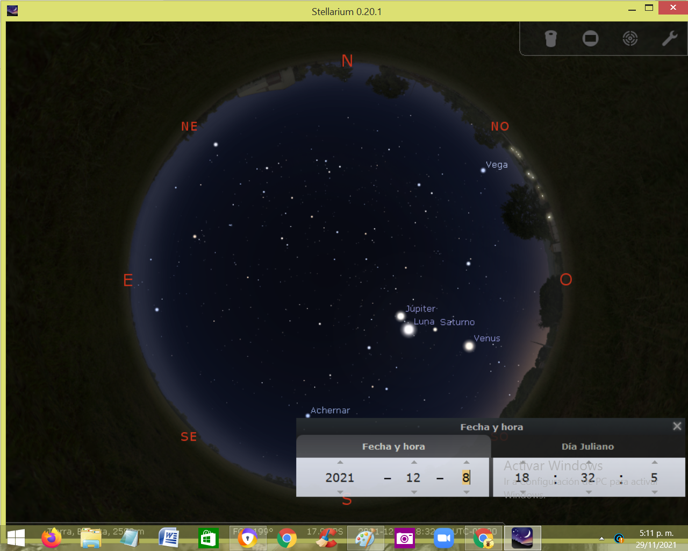The height and width of the screenshot is (551, 688).
Task: Open Zoom from the taskbar
Action: [x=443, y=538]
